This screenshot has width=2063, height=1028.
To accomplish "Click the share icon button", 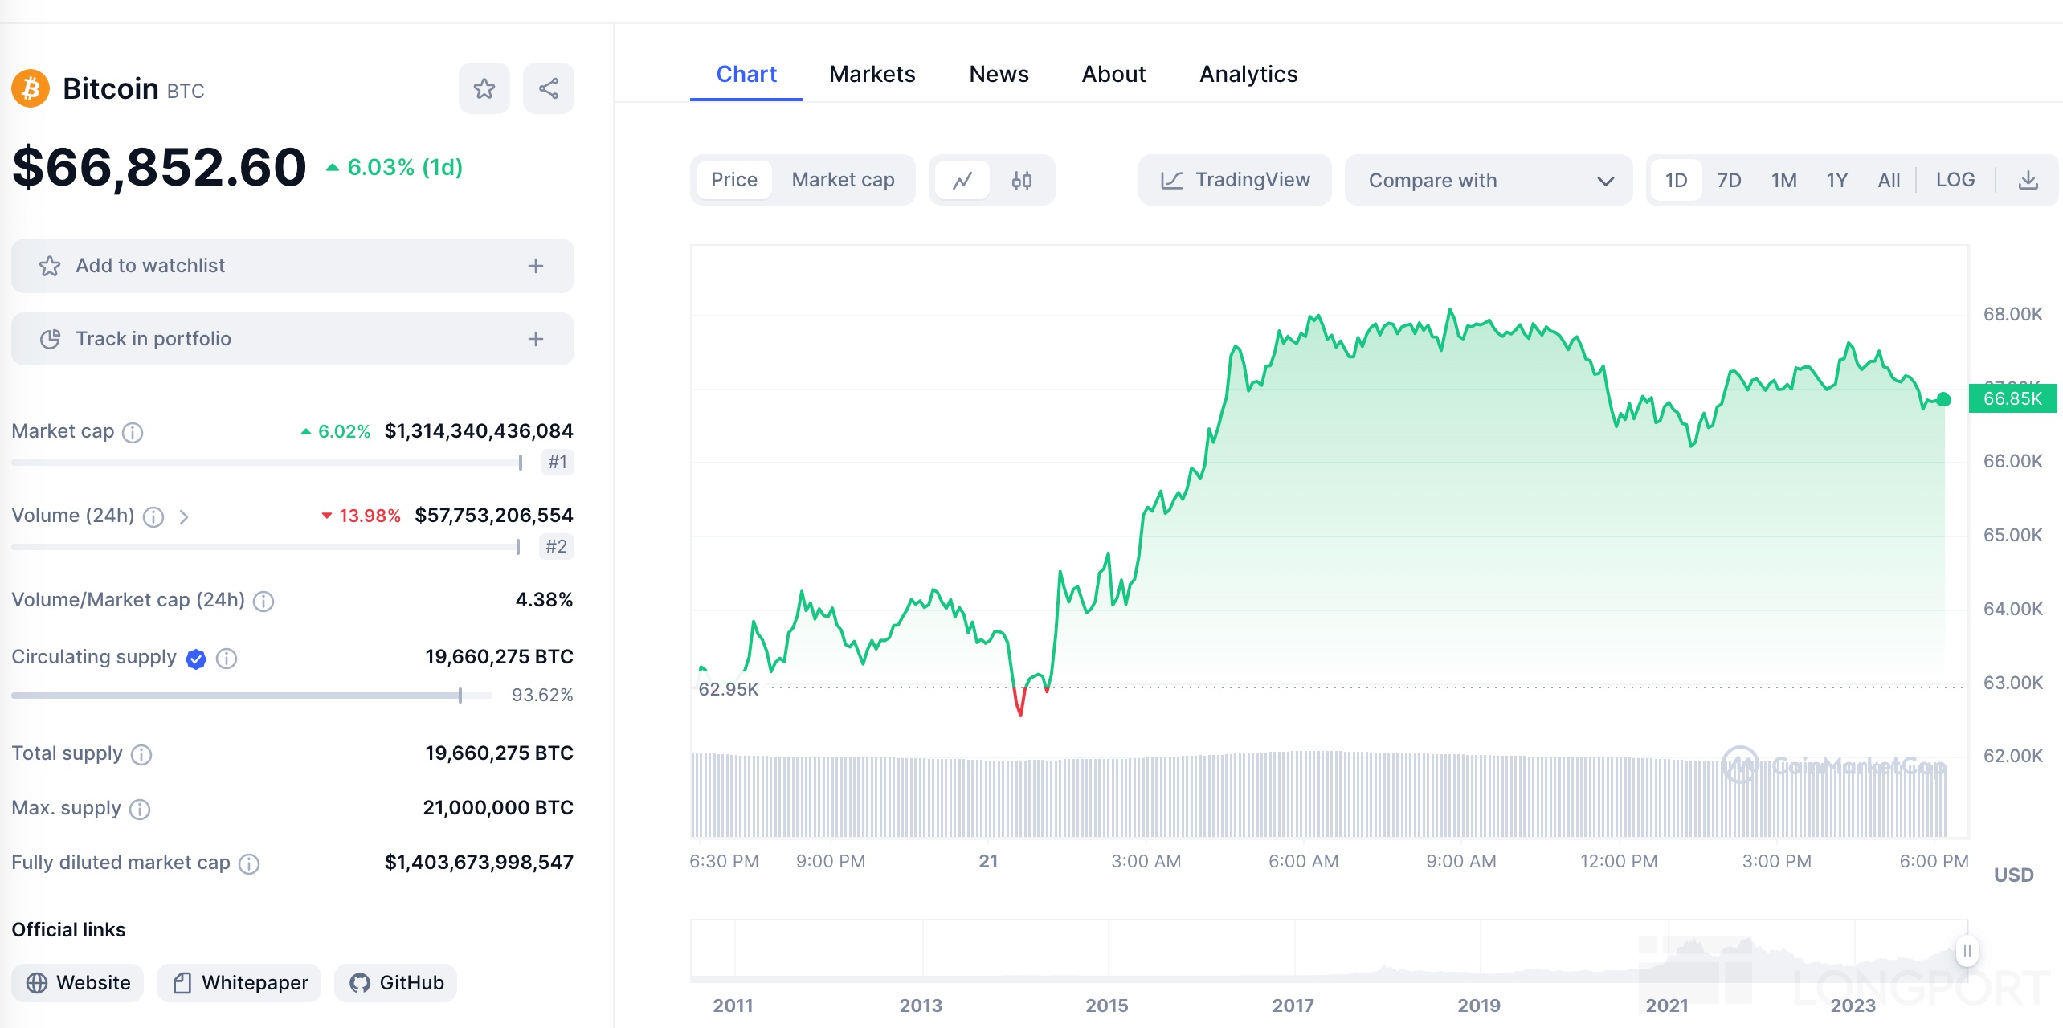I will click(548, 88).
